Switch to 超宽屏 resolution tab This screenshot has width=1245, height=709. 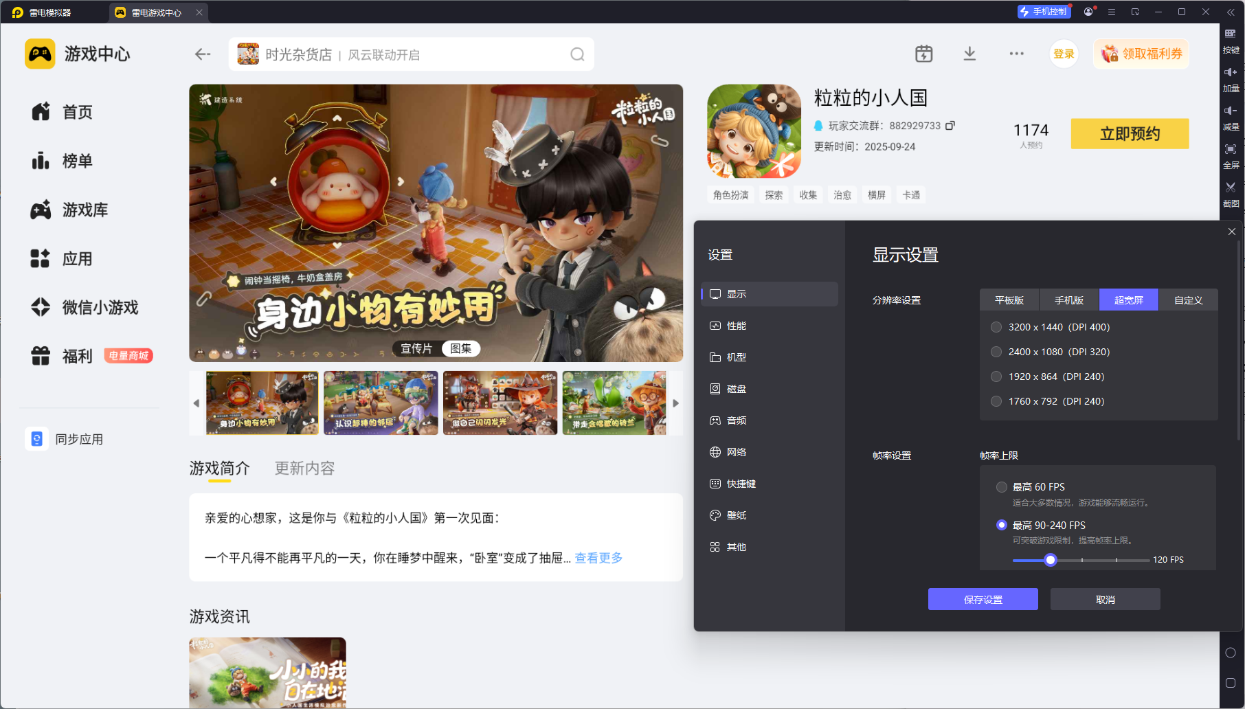point(1129,300)
